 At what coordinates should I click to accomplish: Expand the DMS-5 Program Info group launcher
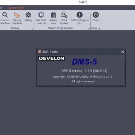tap(89, 29)
